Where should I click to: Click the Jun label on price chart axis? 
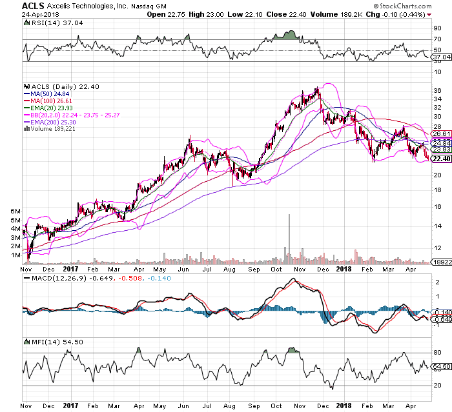click(183, 270)
